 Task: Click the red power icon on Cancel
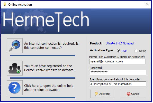[x=129, y=94]
